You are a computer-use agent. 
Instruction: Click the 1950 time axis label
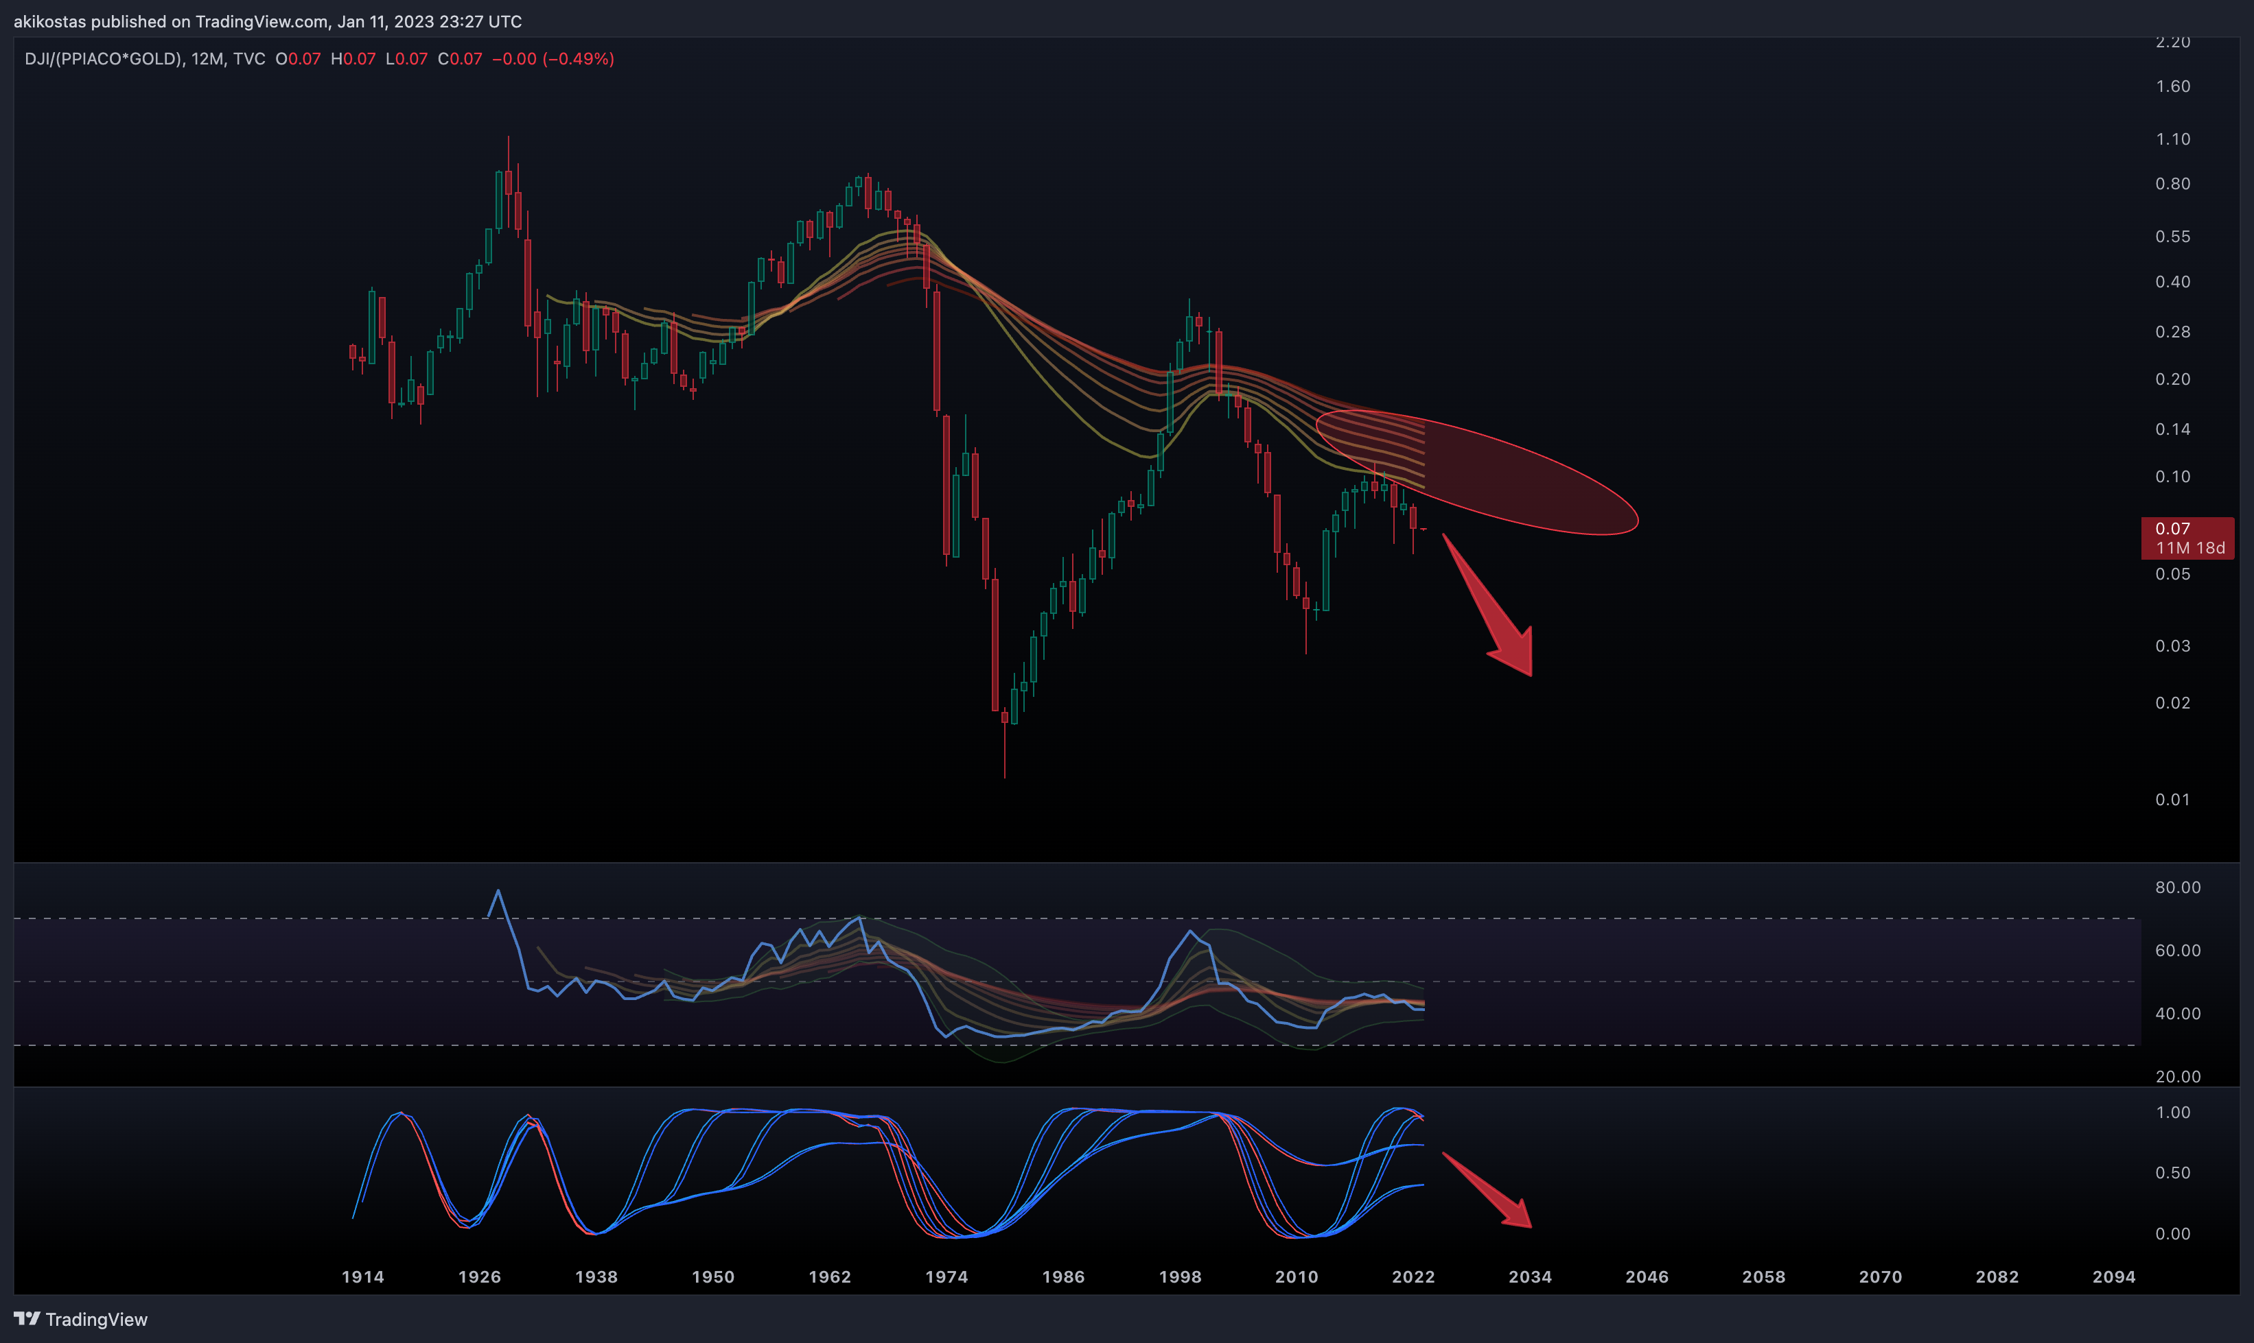pyautogui.click(x=712, y=1277)
